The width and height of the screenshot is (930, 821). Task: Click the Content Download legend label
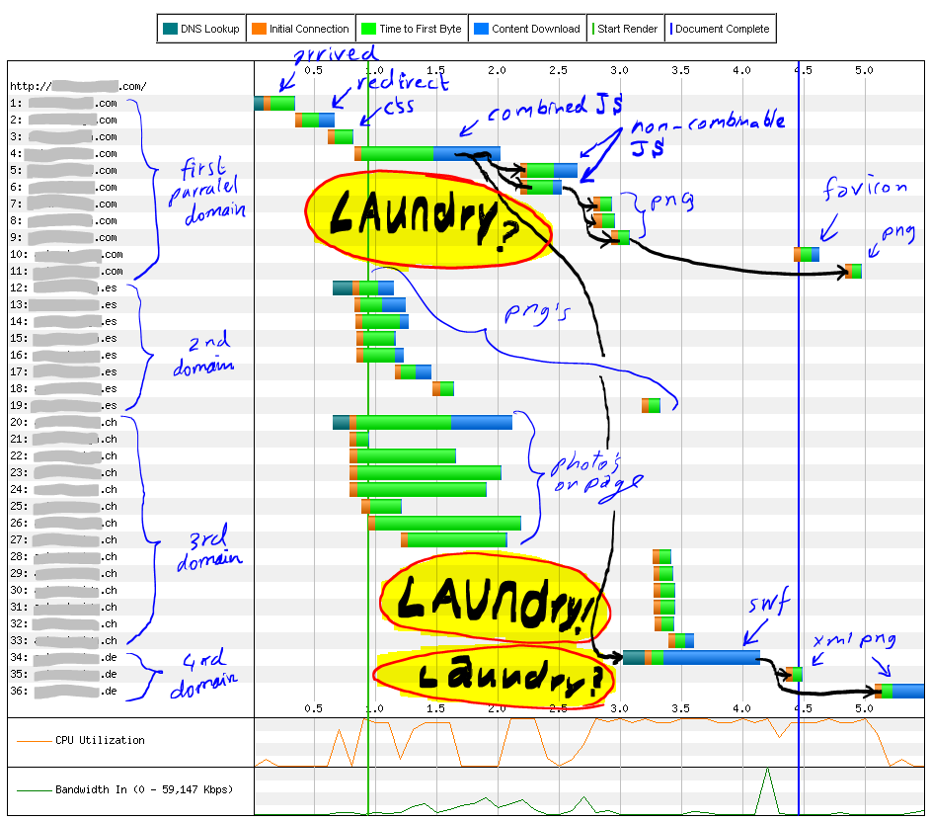[x=535, y=29]
